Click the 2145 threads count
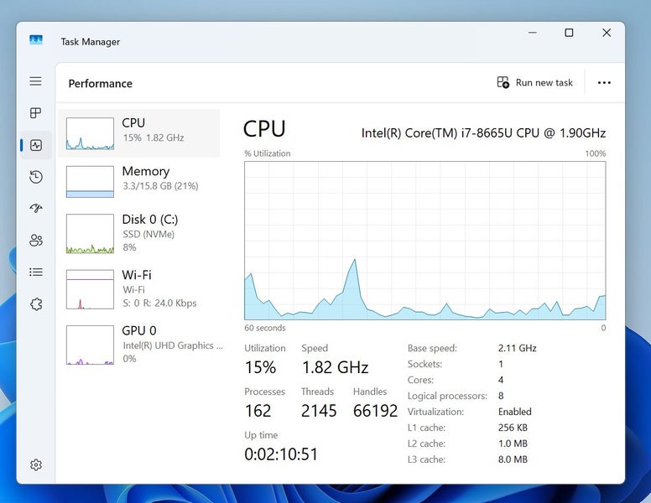 (x=319, y=411)
